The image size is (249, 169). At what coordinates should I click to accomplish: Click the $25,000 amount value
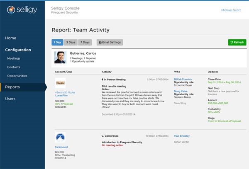[x=59, y=152]
